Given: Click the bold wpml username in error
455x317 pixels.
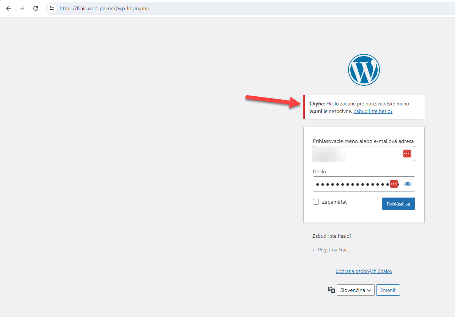Looking at the screenshot, I should click(316, 111).
